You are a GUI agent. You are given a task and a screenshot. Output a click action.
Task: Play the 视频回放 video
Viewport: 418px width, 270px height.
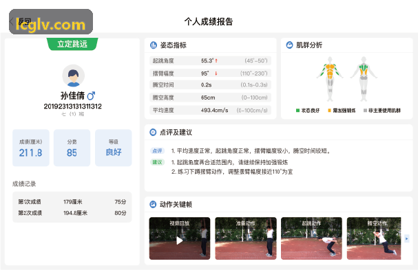180,240
